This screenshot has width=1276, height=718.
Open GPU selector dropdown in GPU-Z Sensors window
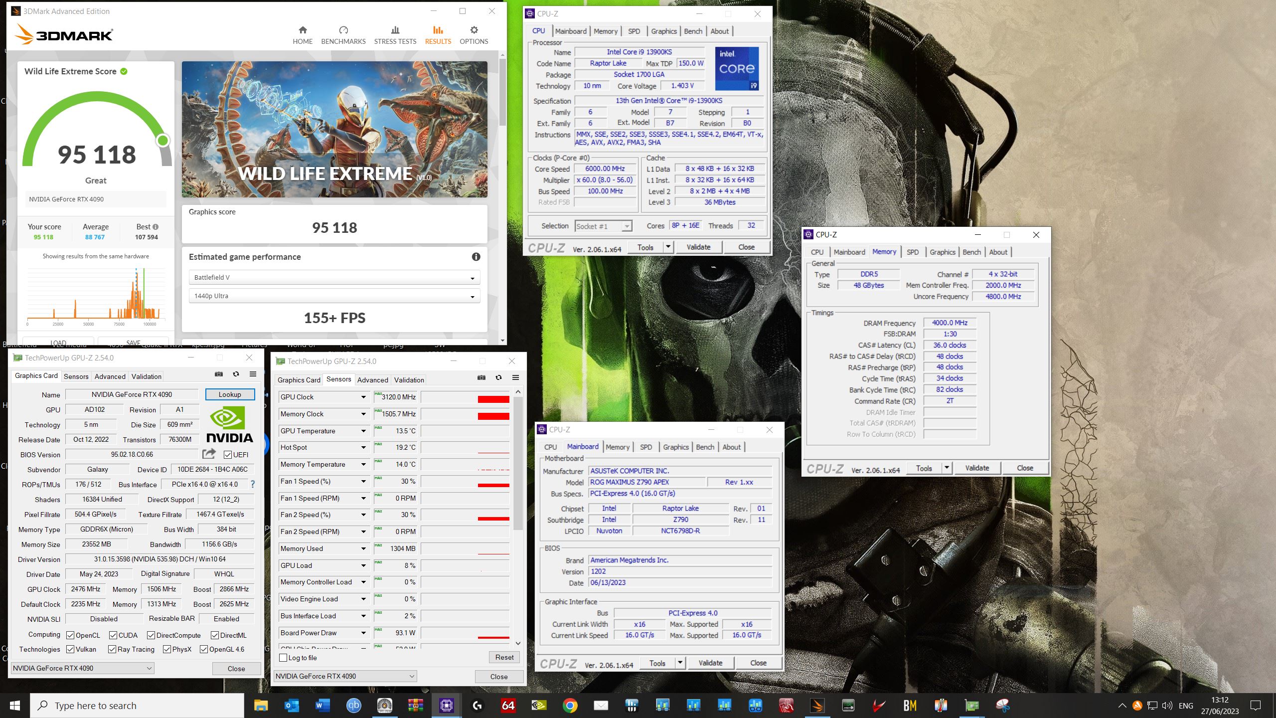pyautogui.click(x=345, y=676)
